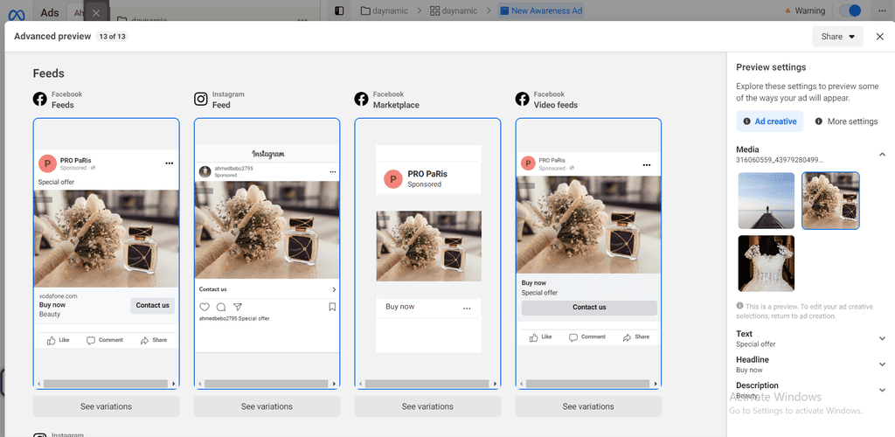Click the Instagram wordmark in preview
This screenshot has height=437, width=895.
(x=267, y=154)
